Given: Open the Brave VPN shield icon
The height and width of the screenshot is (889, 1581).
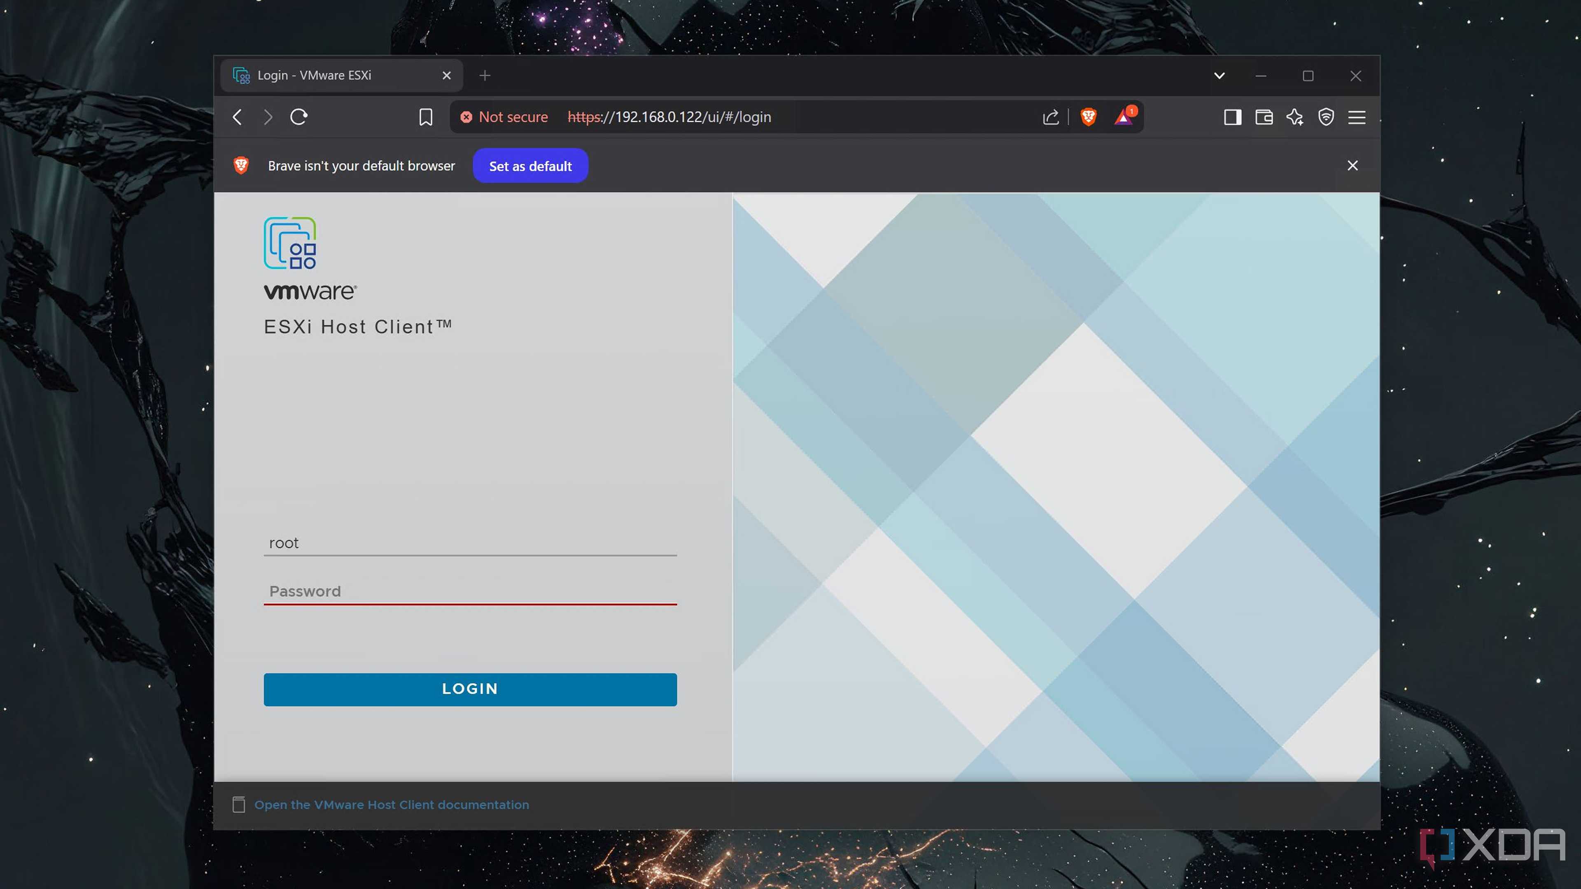Looking at the screenshot, I should point(1326,116).
